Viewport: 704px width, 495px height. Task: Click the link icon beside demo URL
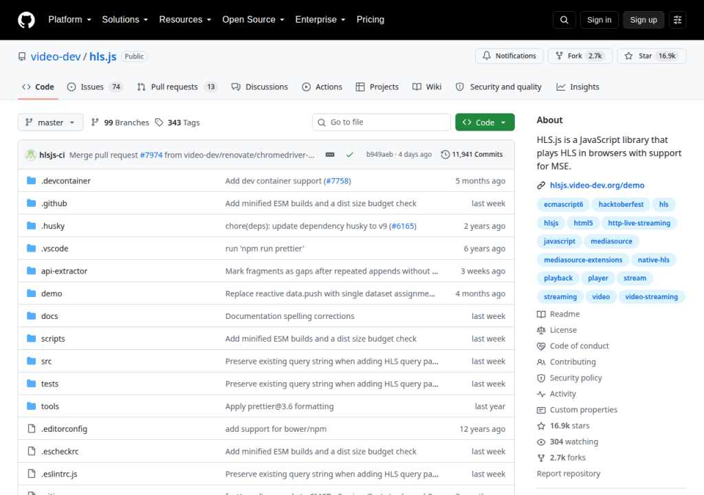point(541,186)
